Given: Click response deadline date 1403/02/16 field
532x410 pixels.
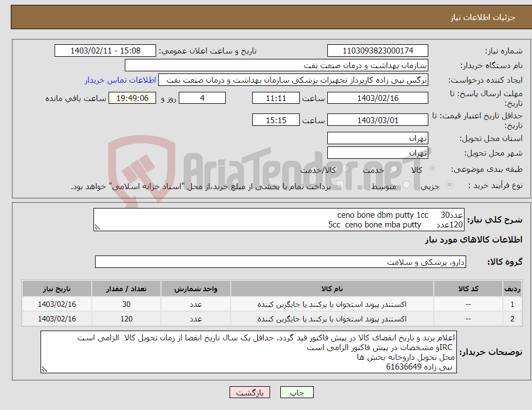Looking at the screenshot, I should point(378,98).
